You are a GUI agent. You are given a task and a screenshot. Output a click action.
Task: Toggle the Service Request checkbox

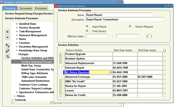pos(130,26)
